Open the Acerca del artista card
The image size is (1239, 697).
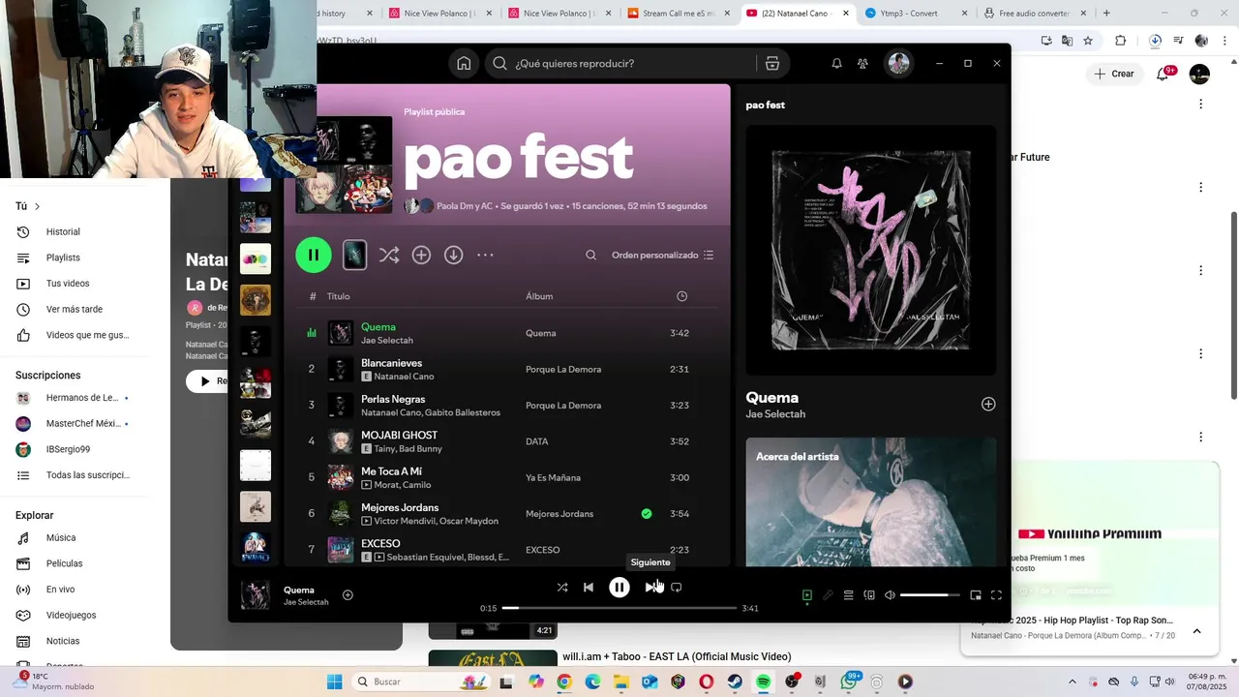(871, 501)
